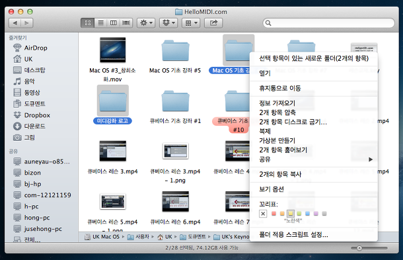Select the 큐베이스 레슨 6.mp4 video
This screenshot has width=403, height=260.
click(176, 201)
